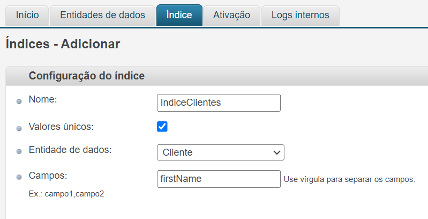Click the Campos label text
Screen dimensions: 428x219
pos(47,175)
